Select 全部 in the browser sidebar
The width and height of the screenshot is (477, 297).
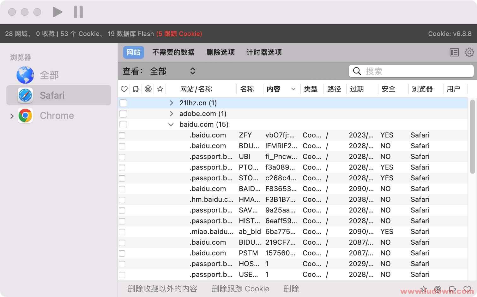click(x=49, y=75)
